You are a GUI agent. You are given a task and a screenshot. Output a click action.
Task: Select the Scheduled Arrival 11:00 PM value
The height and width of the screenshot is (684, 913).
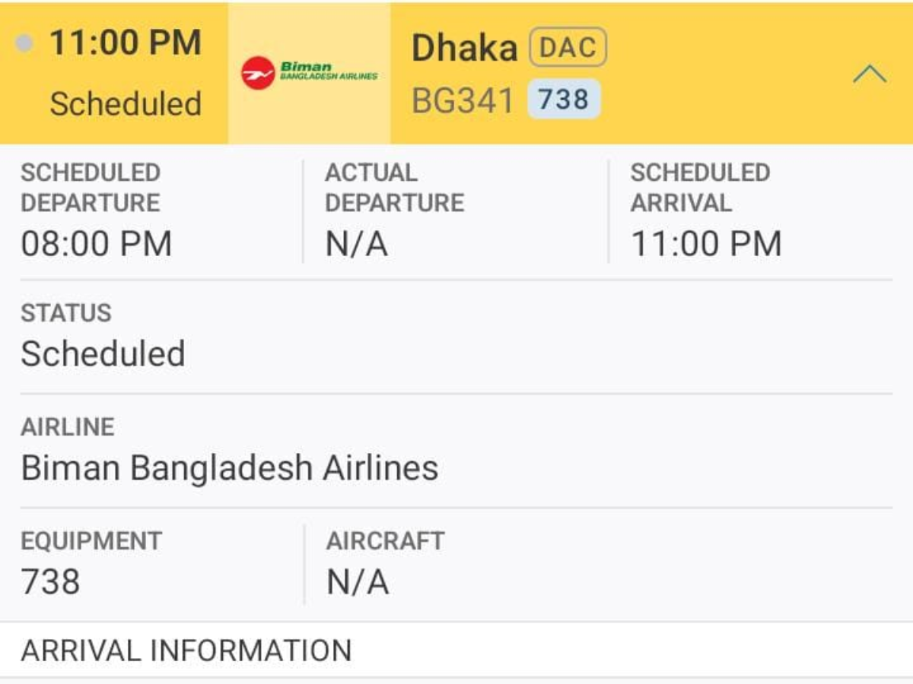[706, 244]
